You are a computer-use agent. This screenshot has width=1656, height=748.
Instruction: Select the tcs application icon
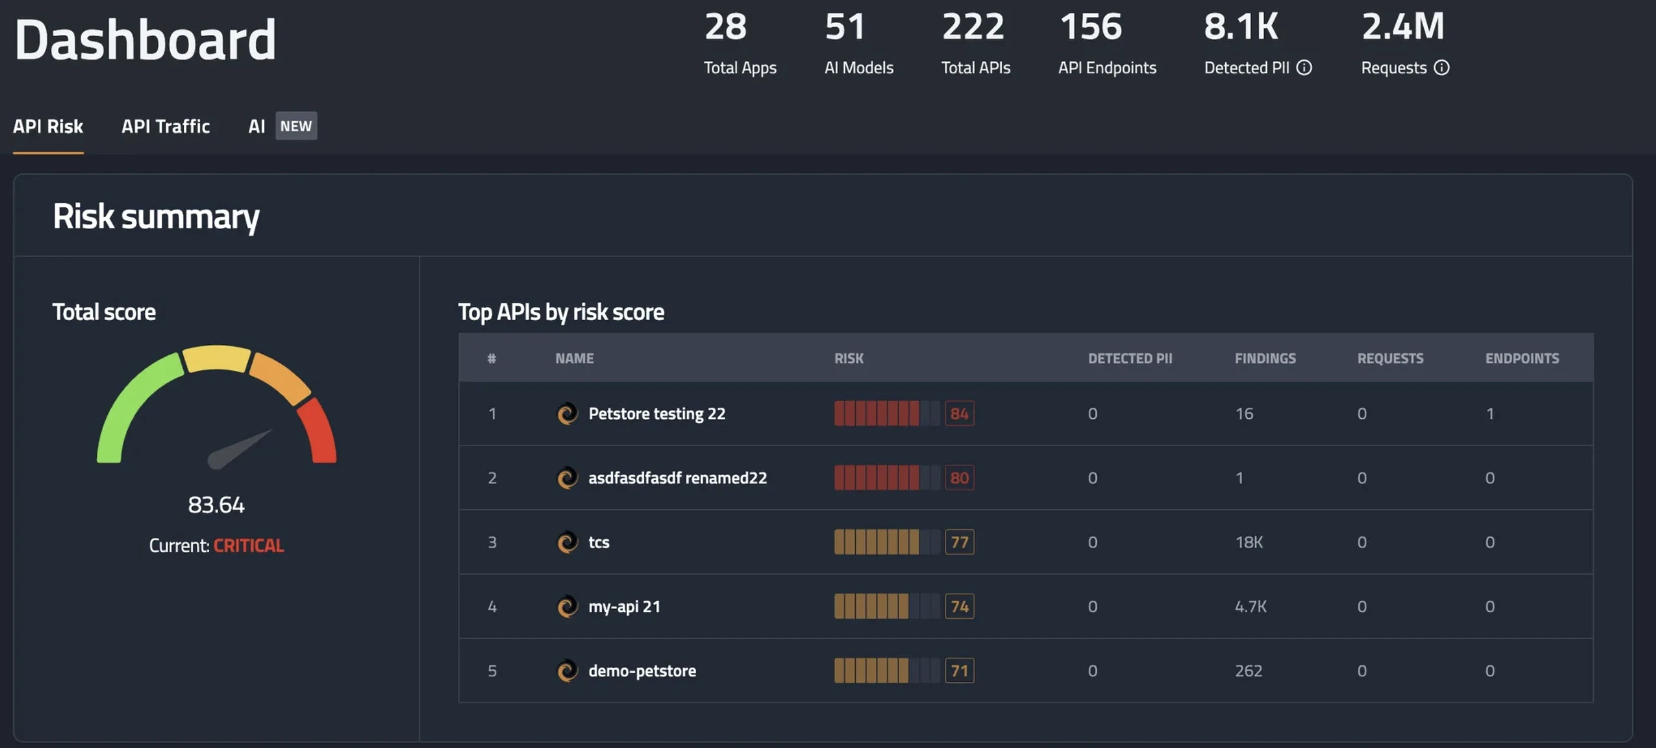click(569, 542)
